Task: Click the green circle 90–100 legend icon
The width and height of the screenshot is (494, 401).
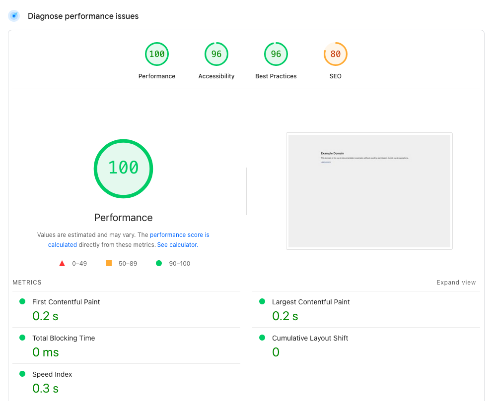Action: [159, 263]
